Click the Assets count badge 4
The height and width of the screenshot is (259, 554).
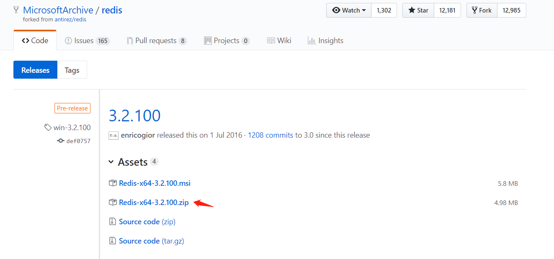[x=155, y=162]
